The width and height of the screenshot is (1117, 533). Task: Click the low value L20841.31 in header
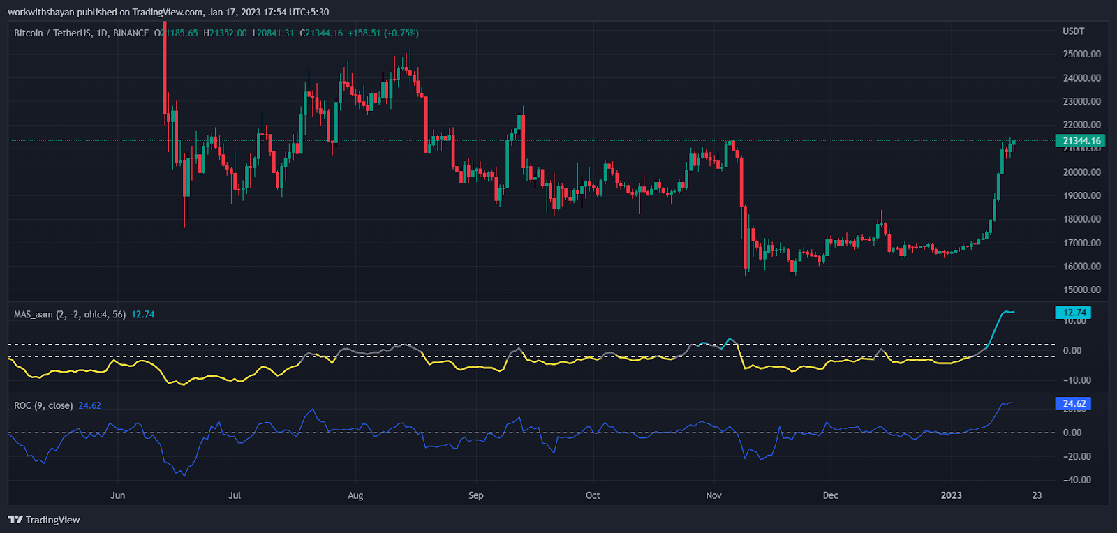(273, 33)
